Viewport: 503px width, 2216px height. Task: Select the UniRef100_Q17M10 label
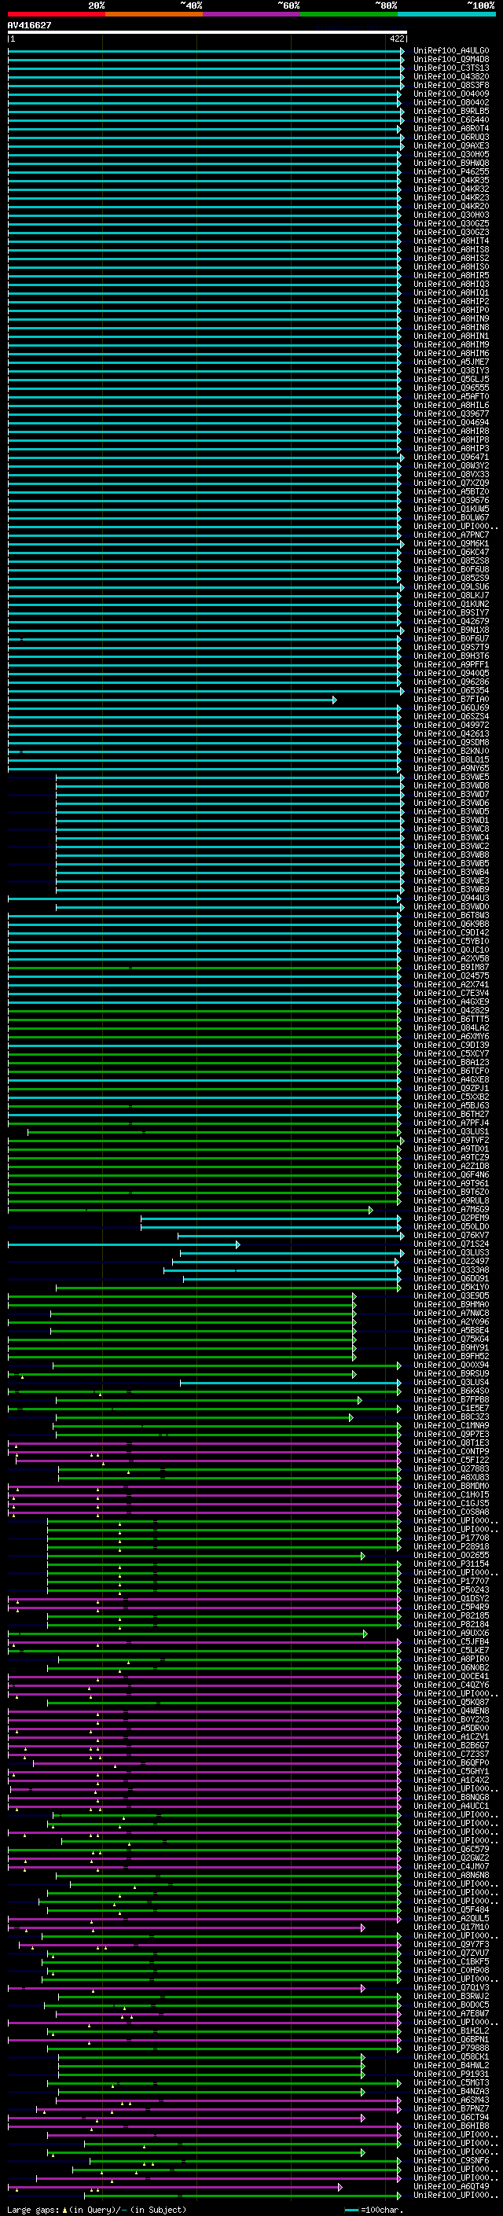coord(451,1927)
